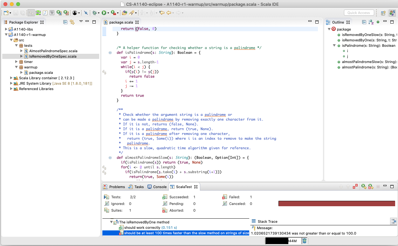This screenshot has width=398, height=246.
Task: Click the back navigation arrow in toolbar
Action: pyautogui.click(x=168, y=13)
